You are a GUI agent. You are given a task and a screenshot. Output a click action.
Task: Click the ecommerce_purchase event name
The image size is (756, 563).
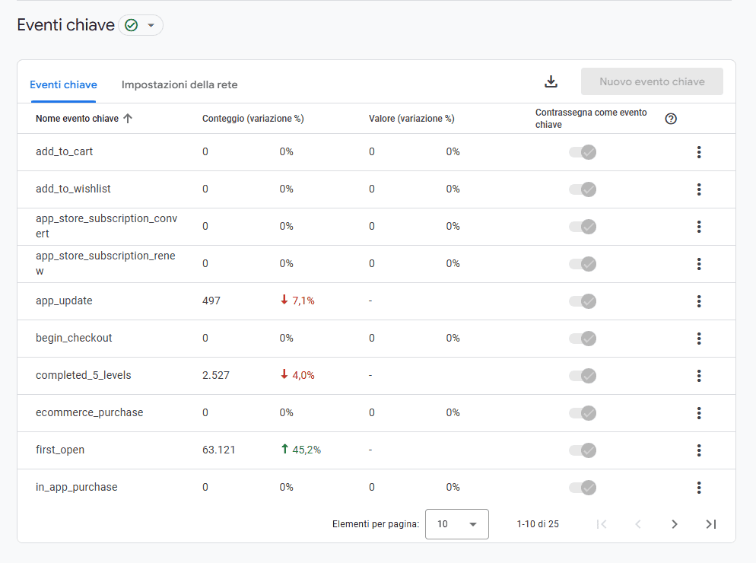89,412
